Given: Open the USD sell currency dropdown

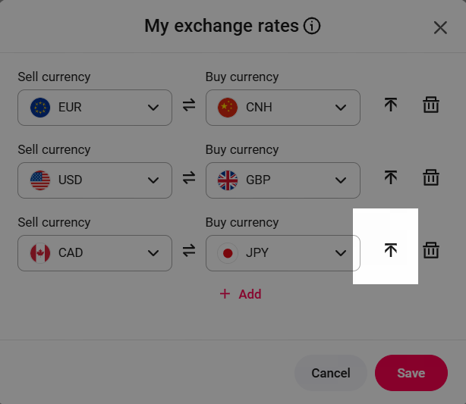Looking at the screenshot, I should tap(95, 180).
